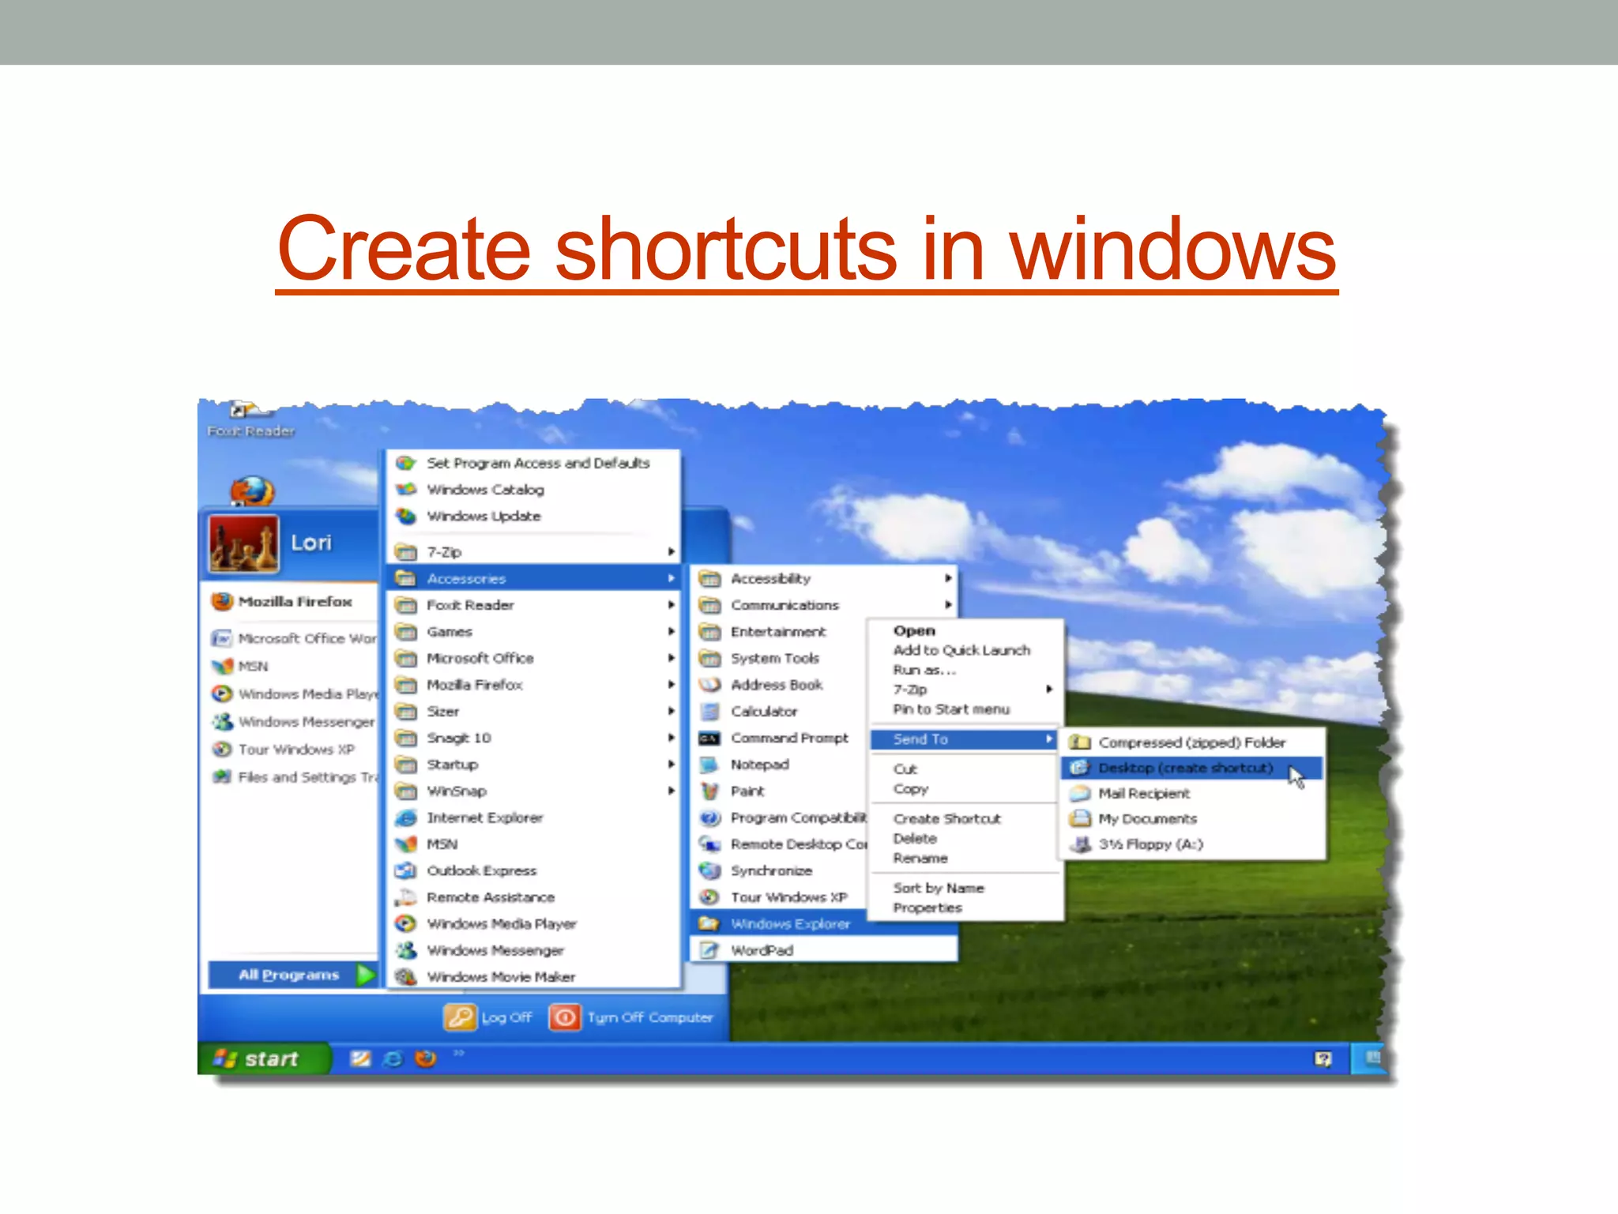1618x1214 pixels.
Task: Click the help icon in system tray
Action: coord(1323,1058)
